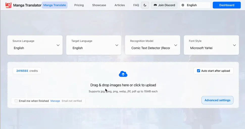Click the Manga Translator logo icon
The width and height of the screenshot is (245, 129).
(x=8, y=5)
